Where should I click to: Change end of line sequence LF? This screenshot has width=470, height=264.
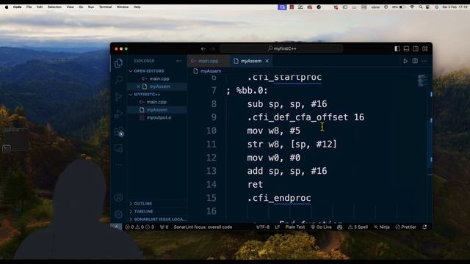pos(278,227)
